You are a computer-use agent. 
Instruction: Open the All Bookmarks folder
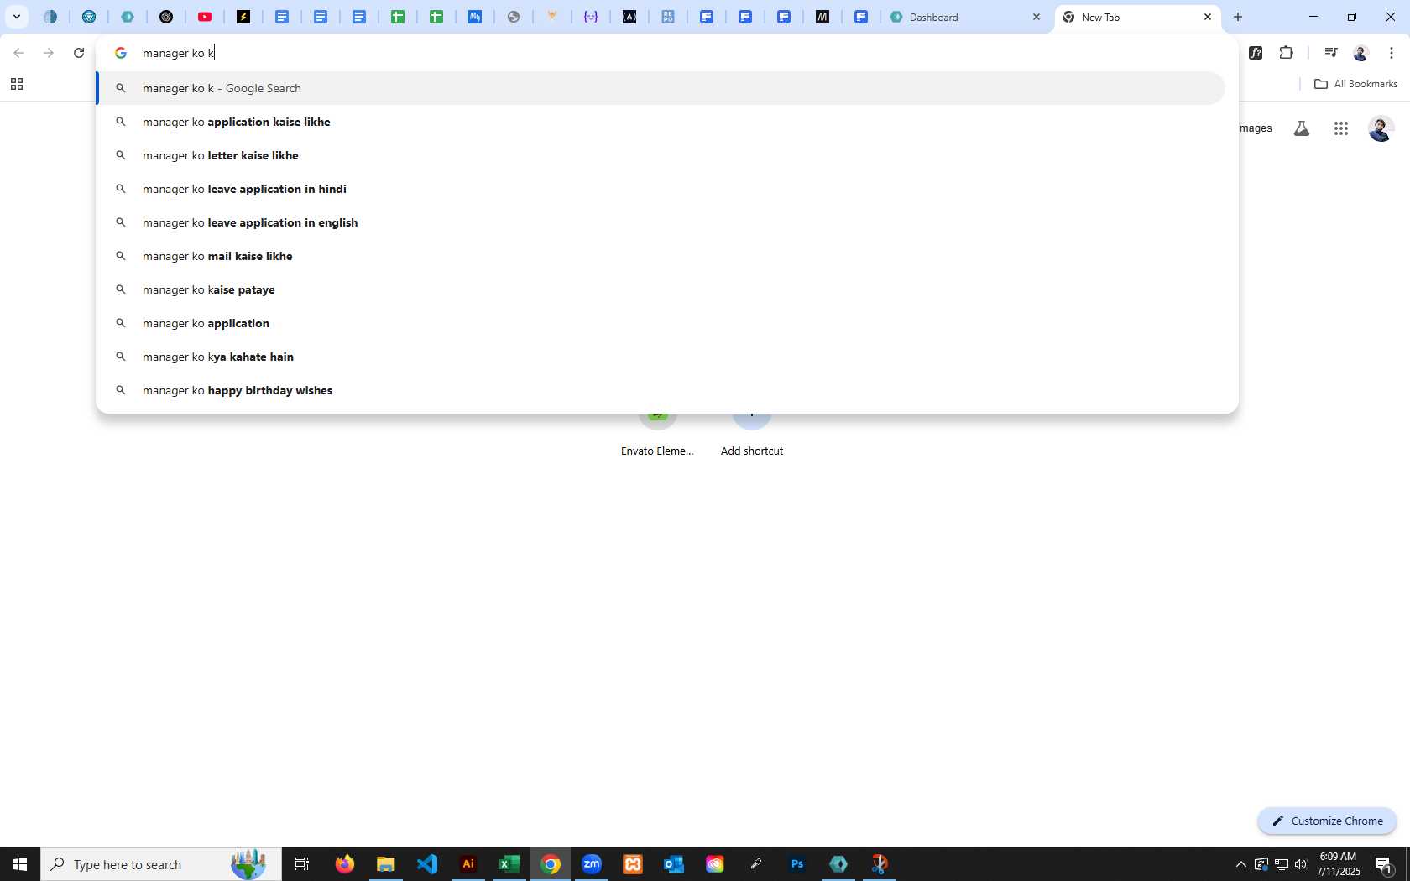[1355, 84]
